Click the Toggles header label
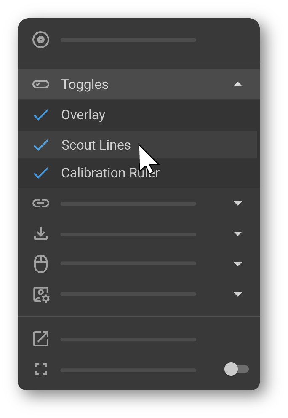Screen dimensions: 288x418 coord(85,84)
